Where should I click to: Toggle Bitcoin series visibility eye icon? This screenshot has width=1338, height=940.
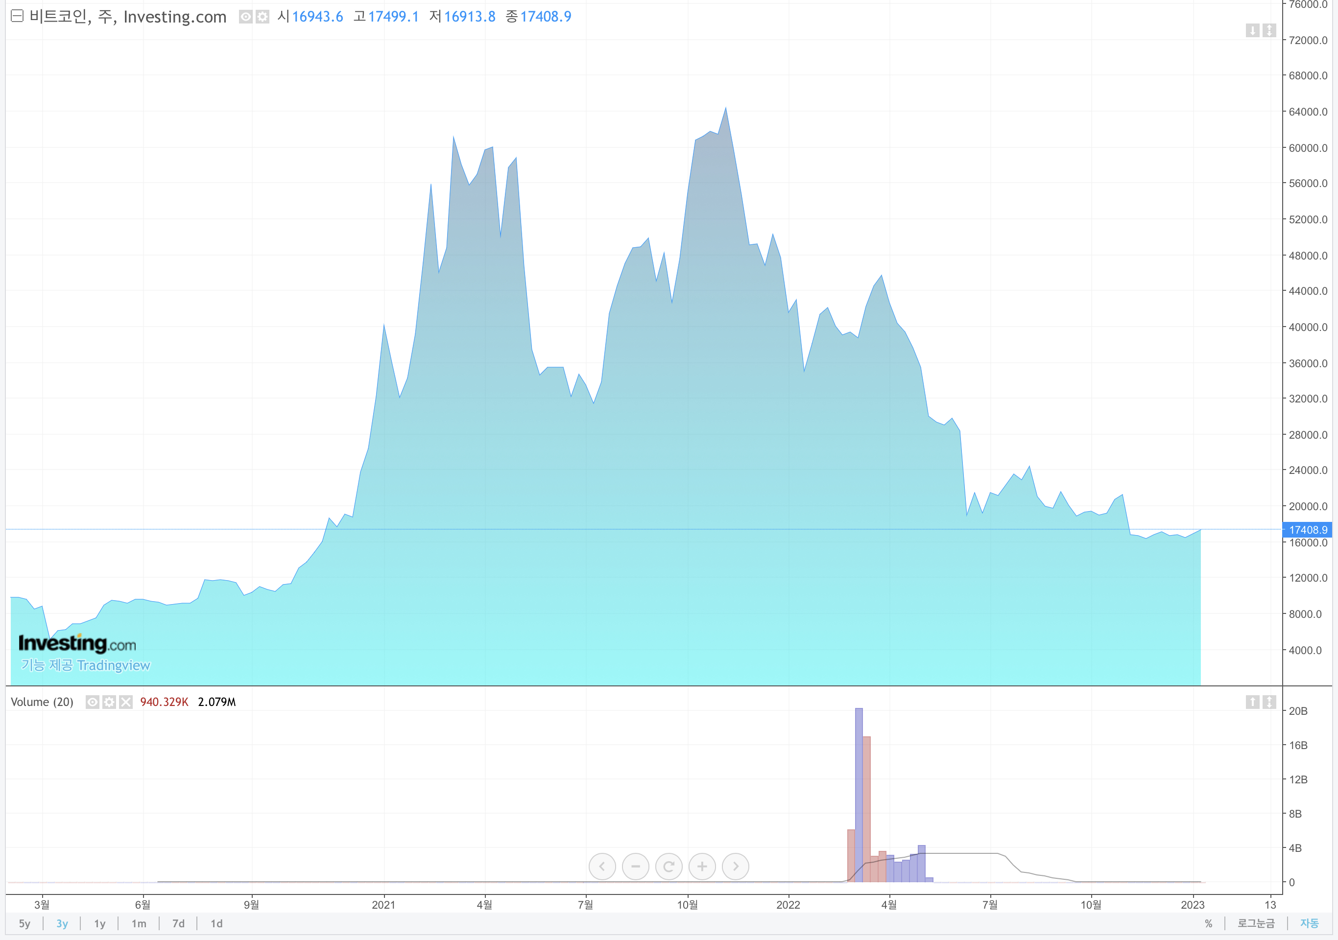point(246,17)
